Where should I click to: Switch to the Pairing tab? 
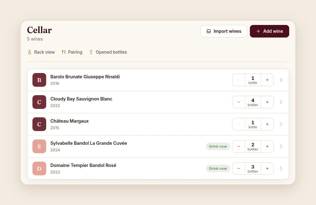72,52
